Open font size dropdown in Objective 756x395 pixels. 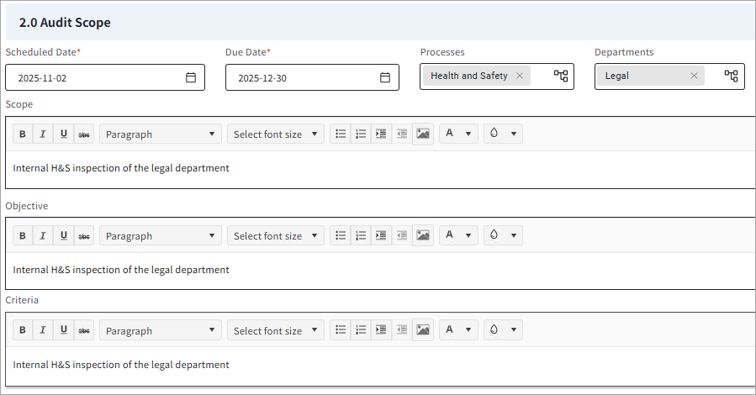276,235
